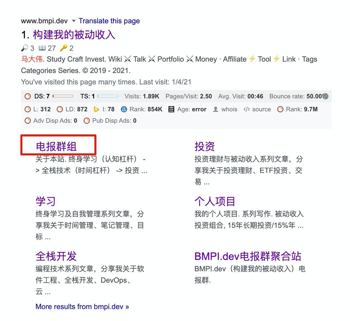The image size is (350, 321).
Task: Click the magnifier icon under the result title
Action: click(x=24, y=48)
